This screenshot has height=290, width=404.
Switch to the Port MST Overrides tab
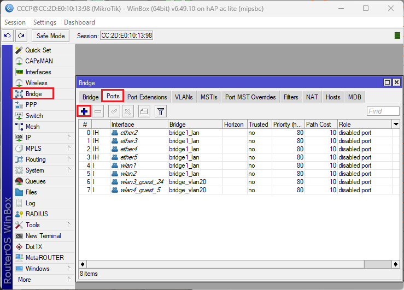[250, 97]
